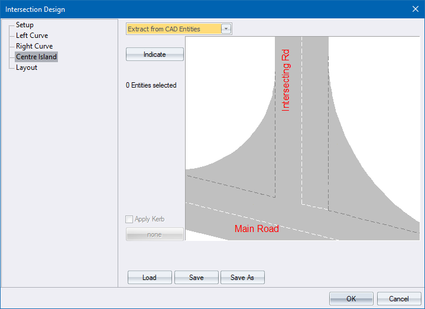Toggle the Apply Kerb checkbox
This screenshot has height=309, width=425.
tap(129, 219)
